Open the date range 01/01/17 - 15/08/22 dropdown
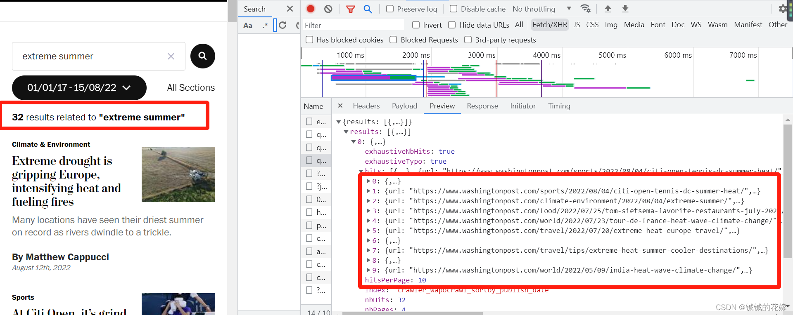Image resolution: width=793 pixels, height=315 pixels. click(x=79, y=87)
